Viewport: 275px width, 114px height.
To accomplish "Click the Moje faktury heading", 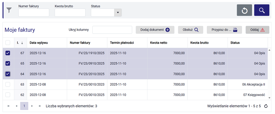I will pos(20,30).
